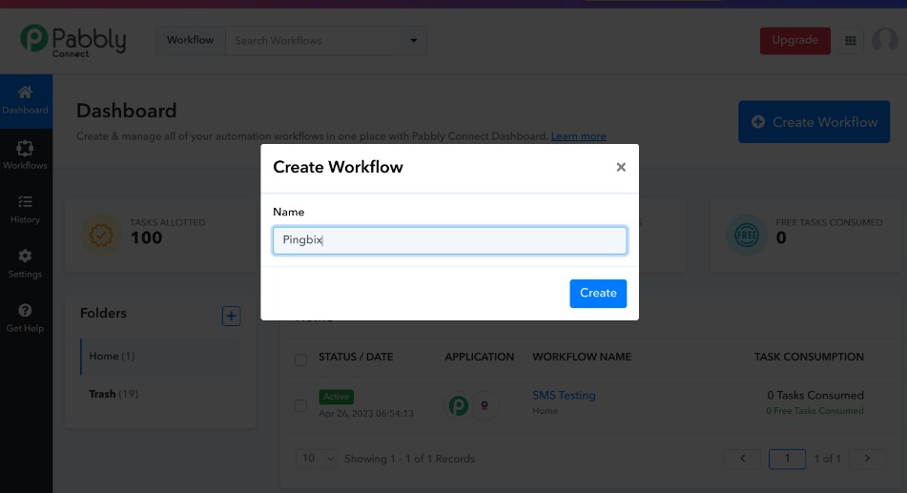Screen dimensions: 907x493
Task: Click the Free tasks consumed icon
Action: pyautogui.click(x=747, y=235)
